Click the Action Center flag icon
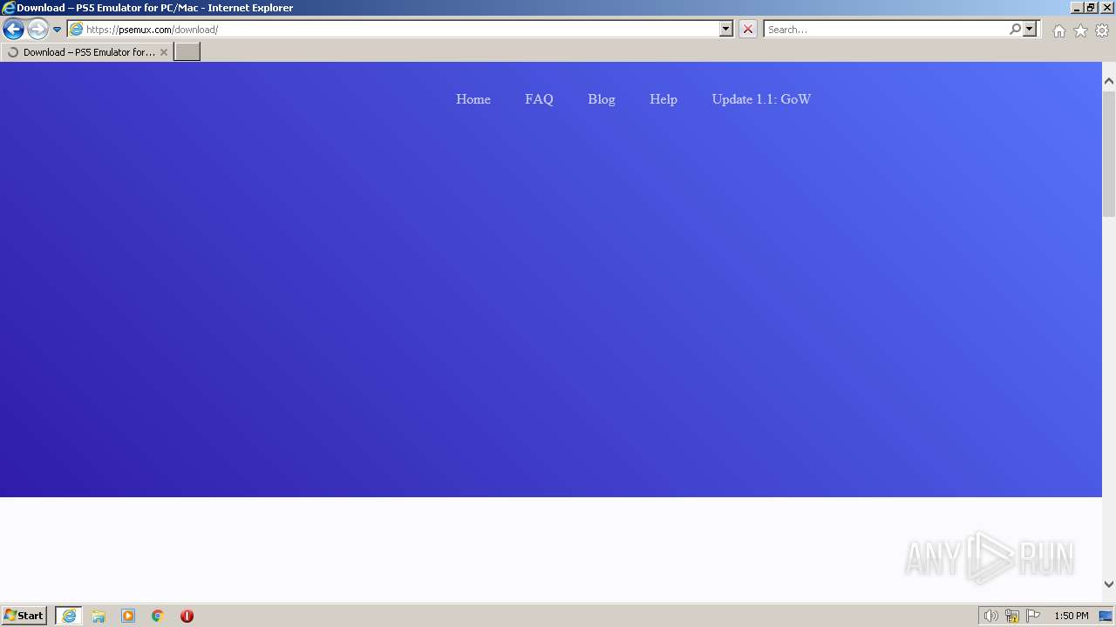This screenshot has height=627, width=1116. [x=1033, y=616]
